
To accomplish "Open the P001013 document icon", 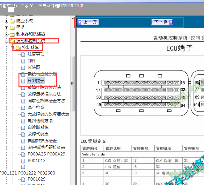I will pyautogui.click(x=23, y=161).
